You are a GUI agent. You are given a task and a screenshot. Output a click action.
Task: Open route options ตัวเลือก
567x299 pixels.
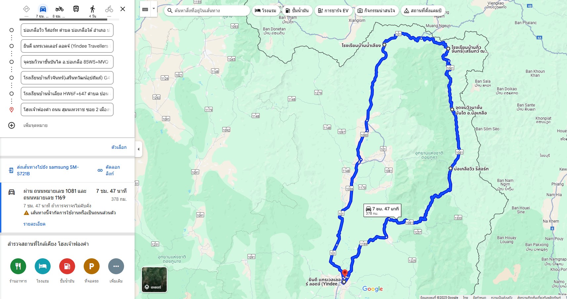click(x=119, y=147)
